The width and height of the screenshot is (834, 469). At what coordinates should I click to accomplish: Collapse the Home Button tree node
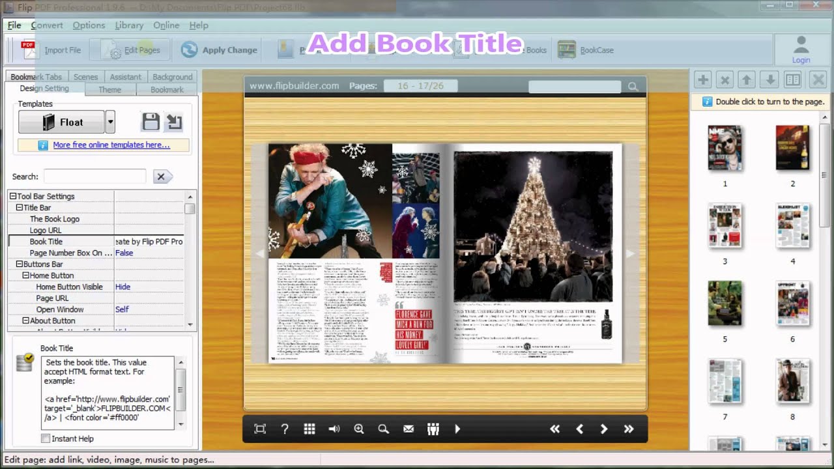pos(25,276)
